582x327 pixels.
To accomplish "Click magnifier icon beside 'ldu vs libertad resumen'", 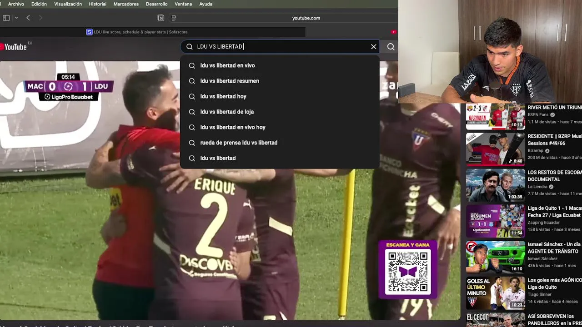I will pos(192,81).
